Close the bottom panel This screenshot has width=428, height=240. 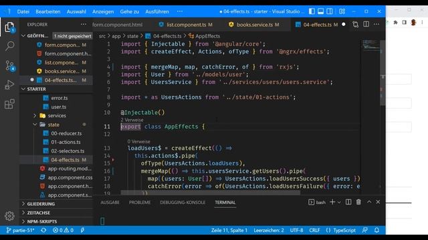(x=378, y=202)
